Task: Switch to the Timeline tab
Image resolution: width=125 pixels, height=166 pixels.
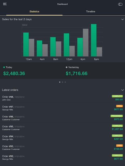Action: coord(91,11)
